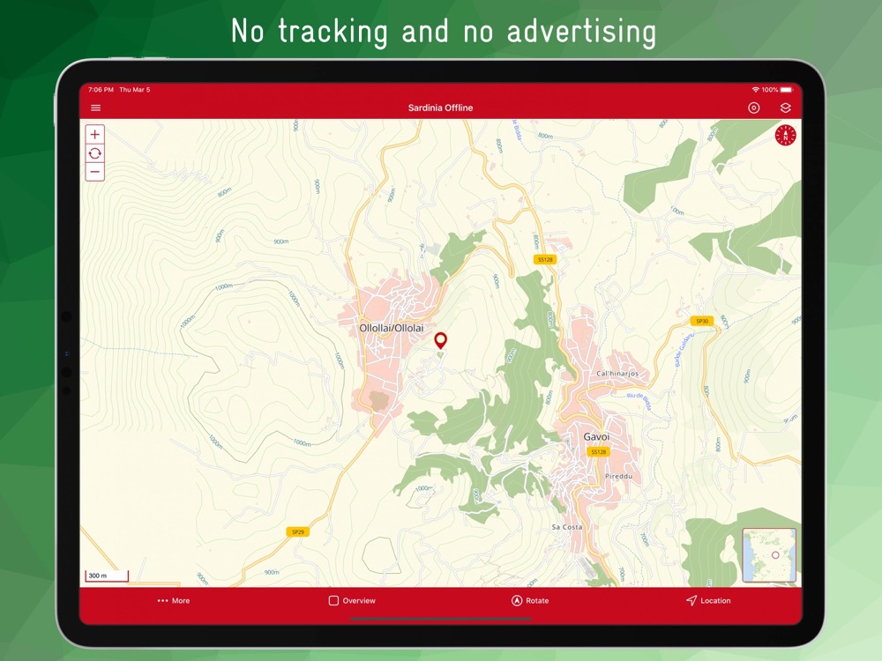Zoom out with the minus button
This screenshot has height=661, width=882.
[x=95, y=172]
